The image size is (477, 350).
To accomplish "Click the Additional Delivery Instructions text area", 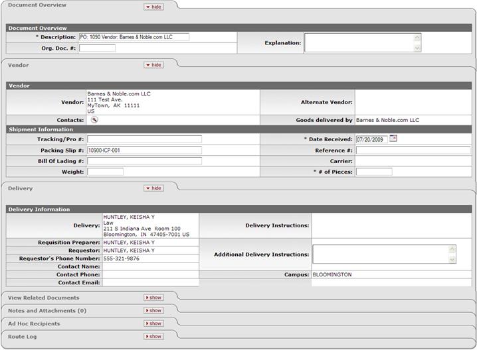I will 384,255.
